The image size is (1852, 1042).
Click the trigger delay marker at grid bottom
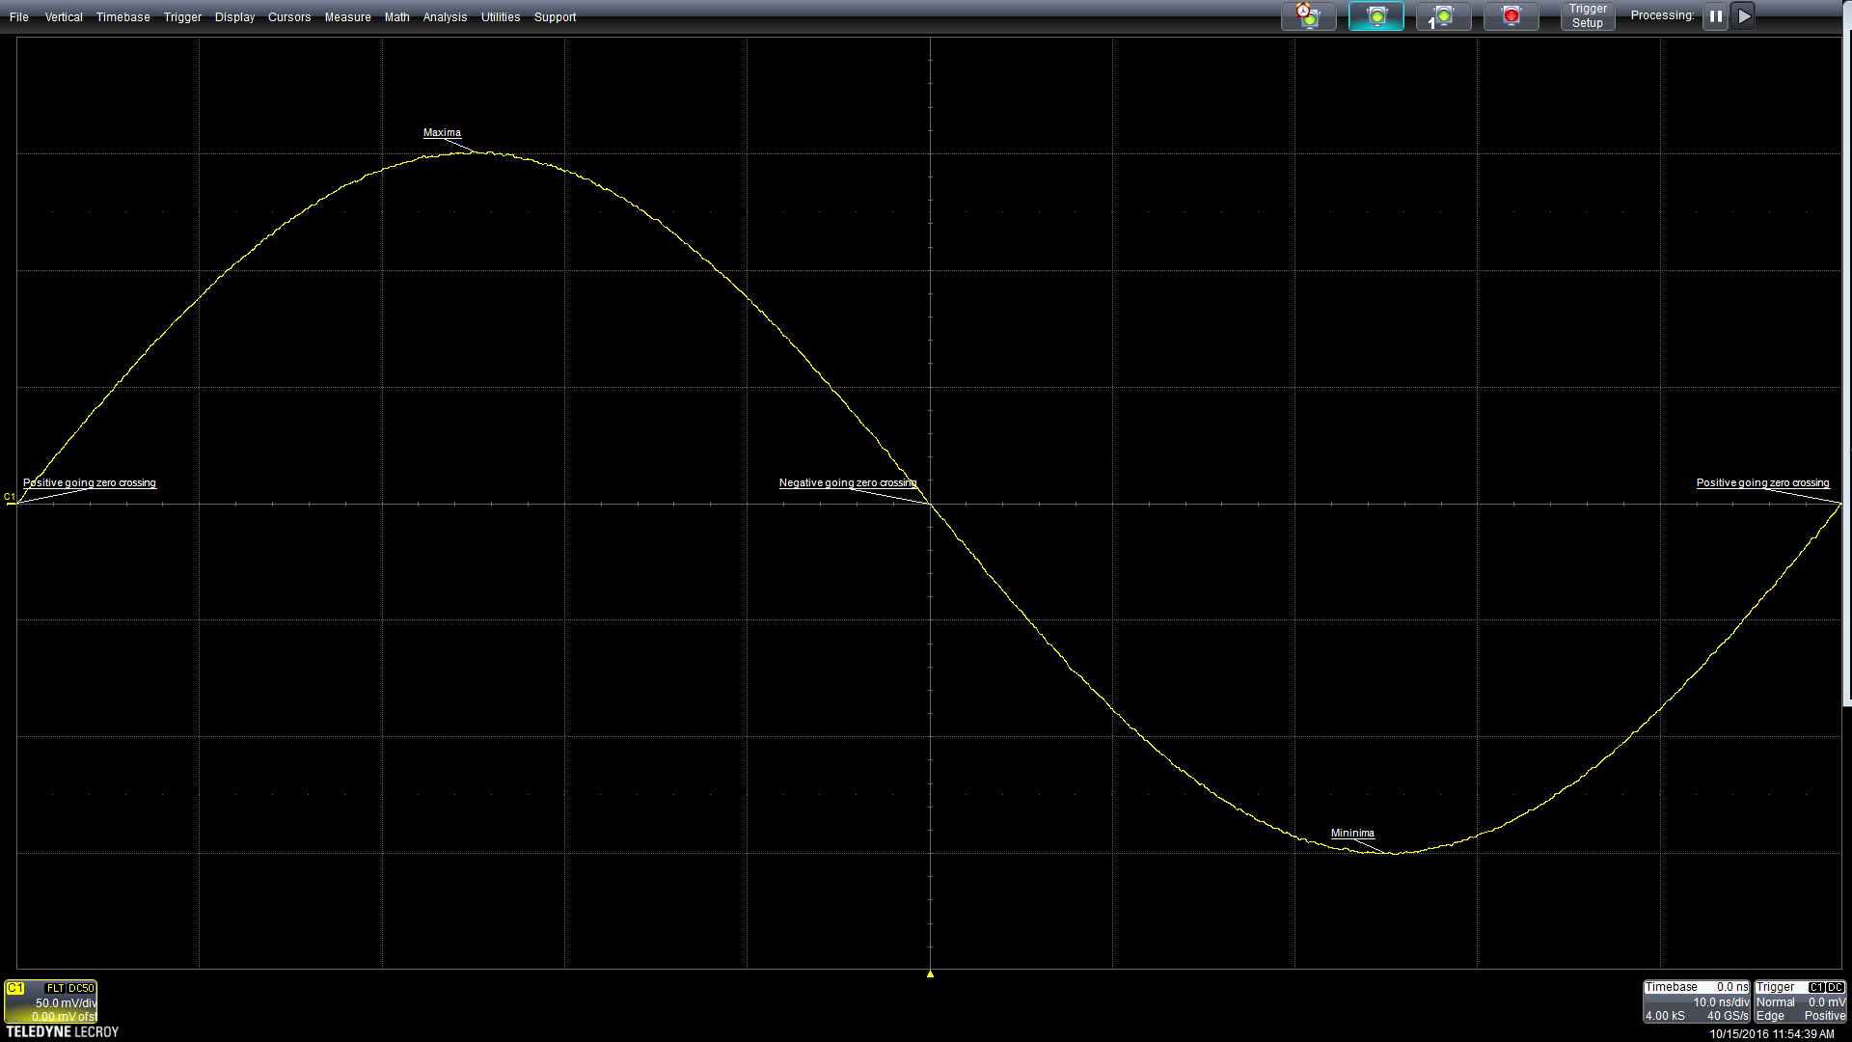930,974
